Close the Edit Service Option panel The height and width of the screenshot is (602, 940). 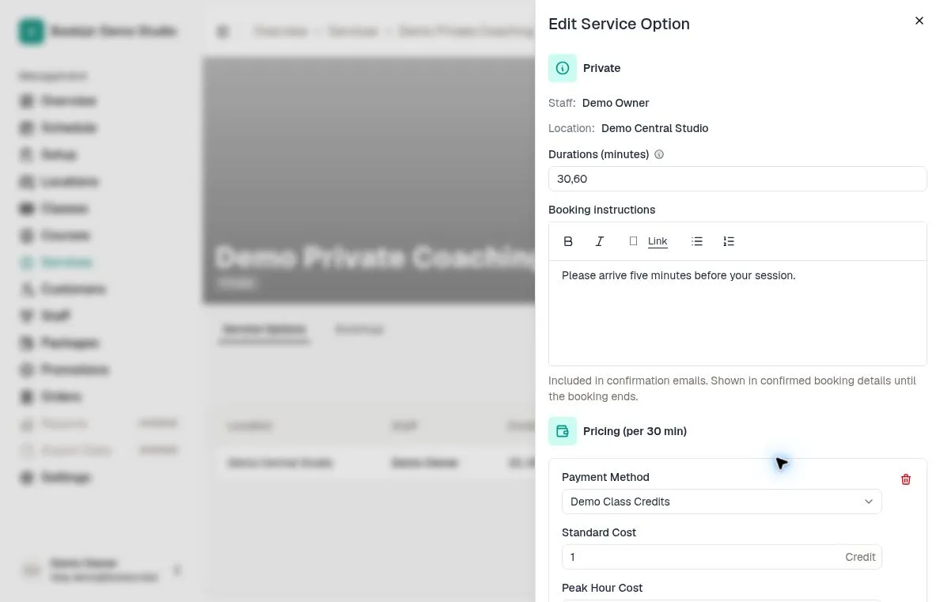[919, 21]
